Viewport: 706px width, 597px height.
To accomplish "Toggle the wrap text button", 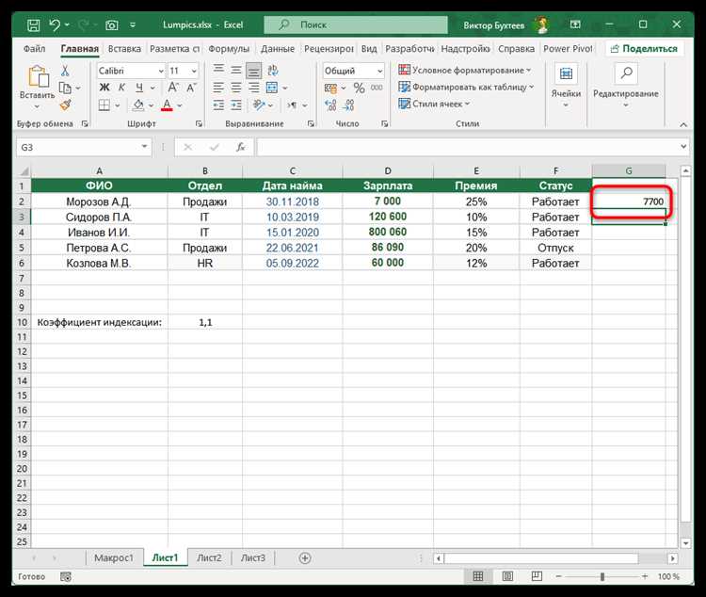I will (x=273, y=71).
